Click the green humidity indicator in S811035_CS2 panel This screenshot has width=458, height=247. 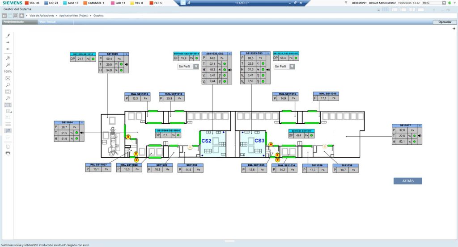point(225,70)
